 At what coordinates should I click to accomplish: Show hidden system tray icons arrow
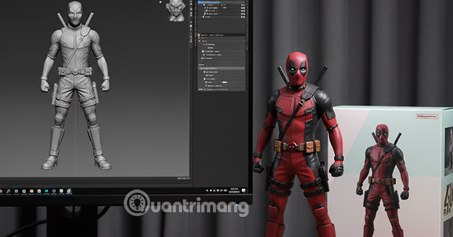tap(207, 191)
